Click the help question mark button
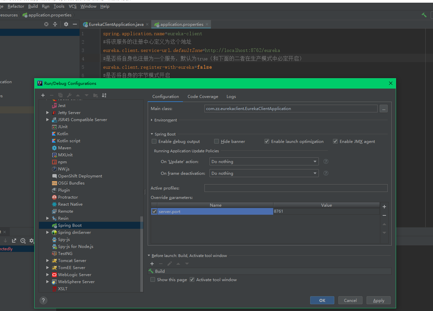433x311 pixels. pos(43,300)
